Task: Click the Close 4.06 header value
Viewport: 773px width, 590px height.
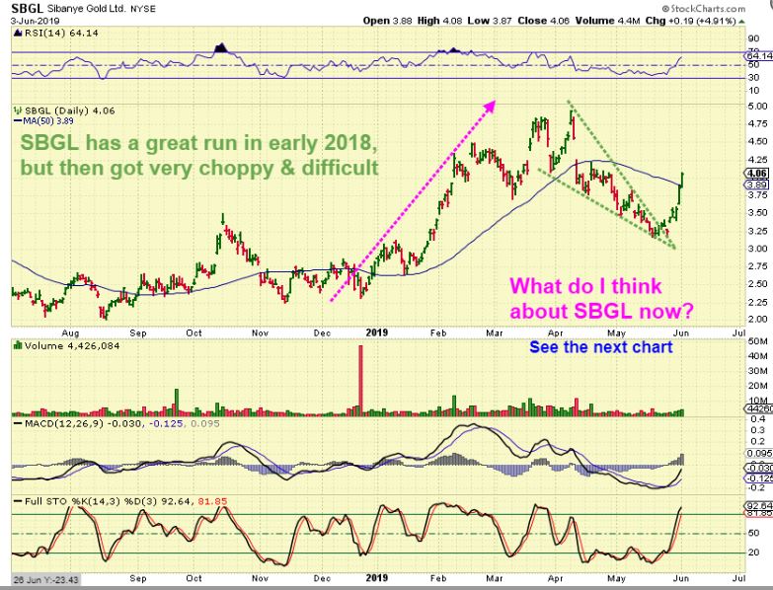Action: pyautogui.click(x=543, y=21)
